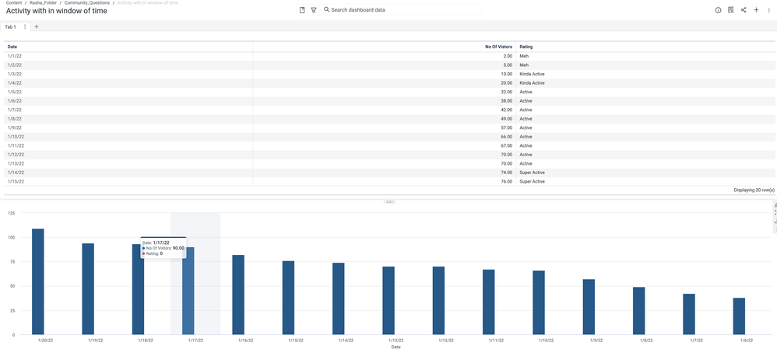Select the 1/20/22 bar in the chart

click(37, 281)
